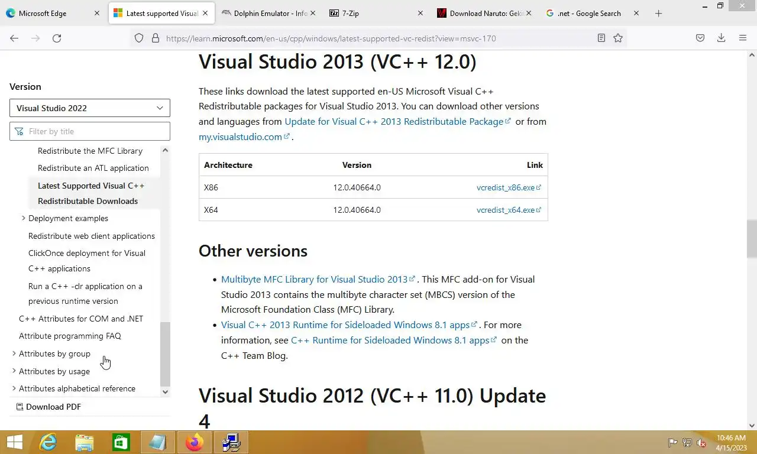Screen dimensions: 757x454
Task: Open C++ Runtime for Sideloaded Windows 8.1 apps link
Action: click(x=394, y=340)
